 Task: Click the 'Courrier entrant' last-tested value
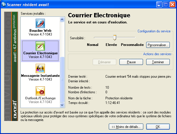138,77
